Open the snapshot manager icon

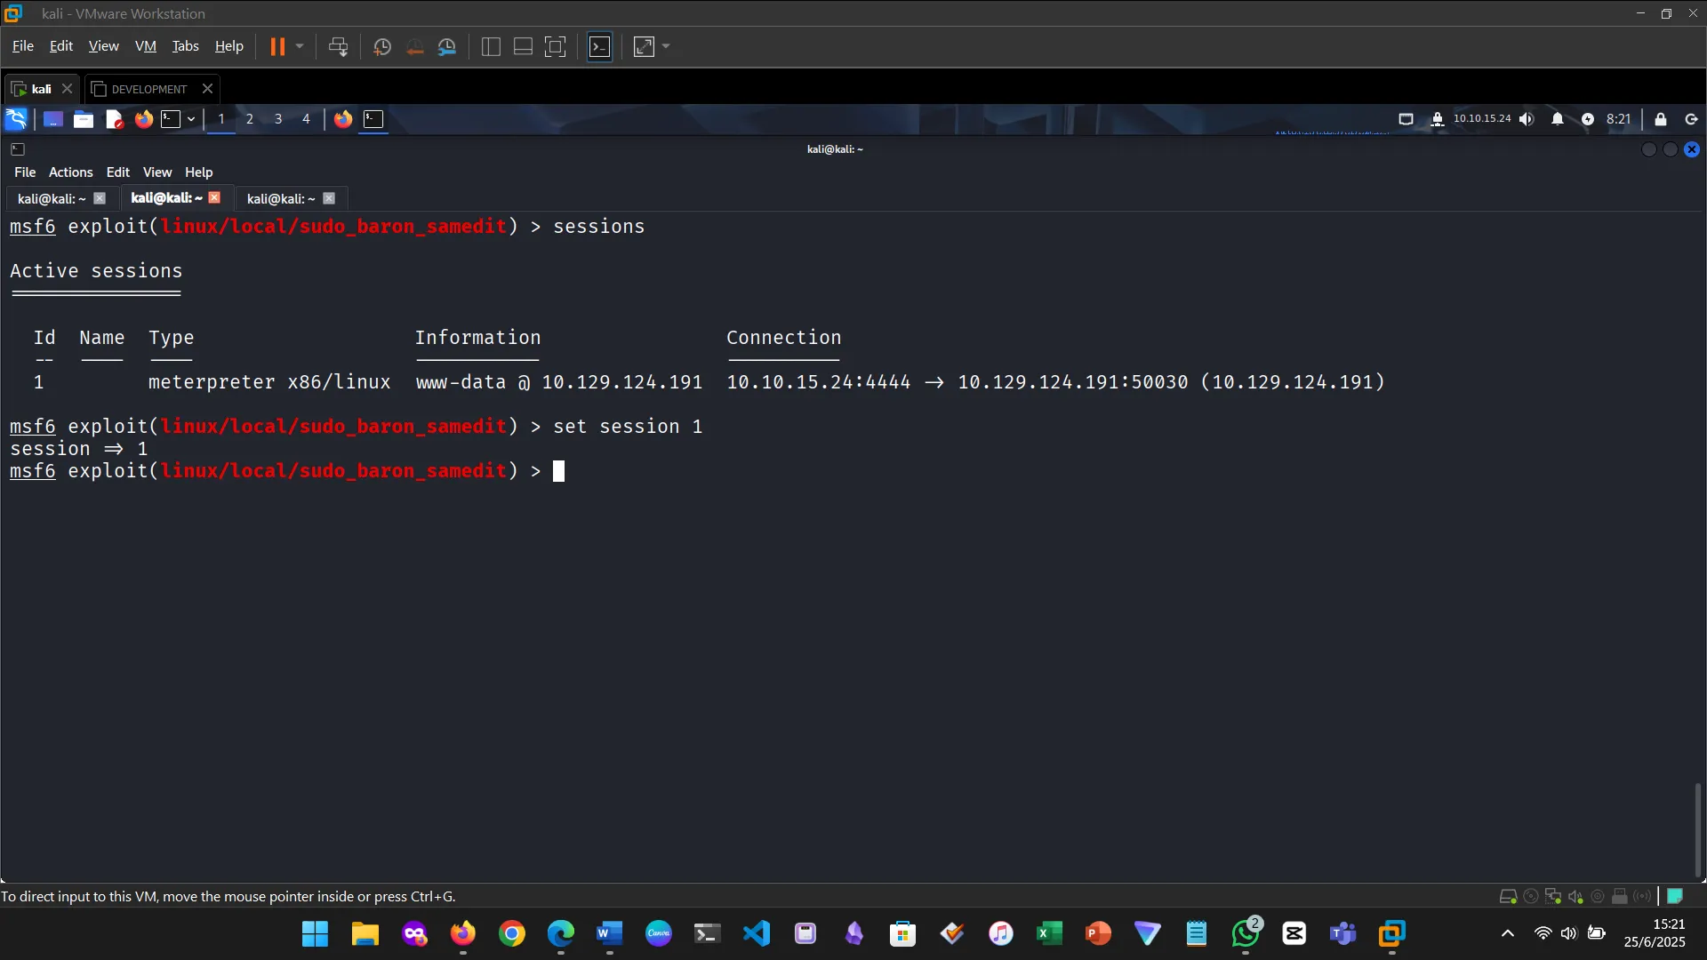(x=447, y=47)
